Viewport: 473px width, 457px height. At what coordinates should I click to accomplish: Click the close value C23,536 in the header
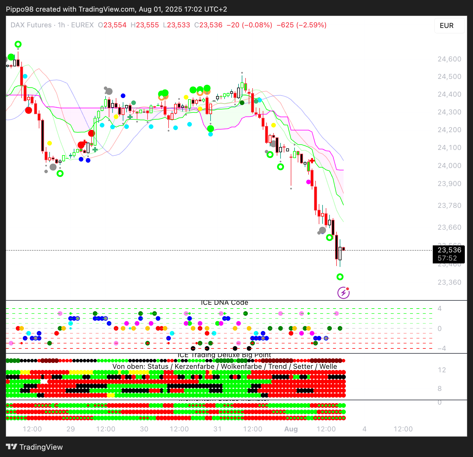[x=208, y=25]
